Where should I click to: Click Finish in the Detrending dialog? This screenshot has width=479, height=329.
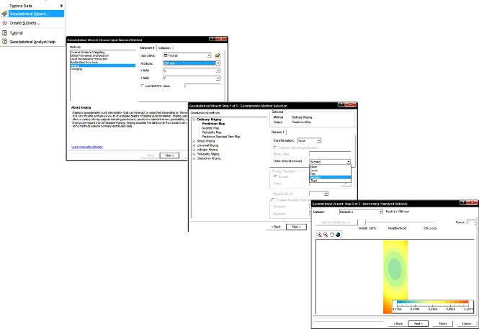click(443, 323)
